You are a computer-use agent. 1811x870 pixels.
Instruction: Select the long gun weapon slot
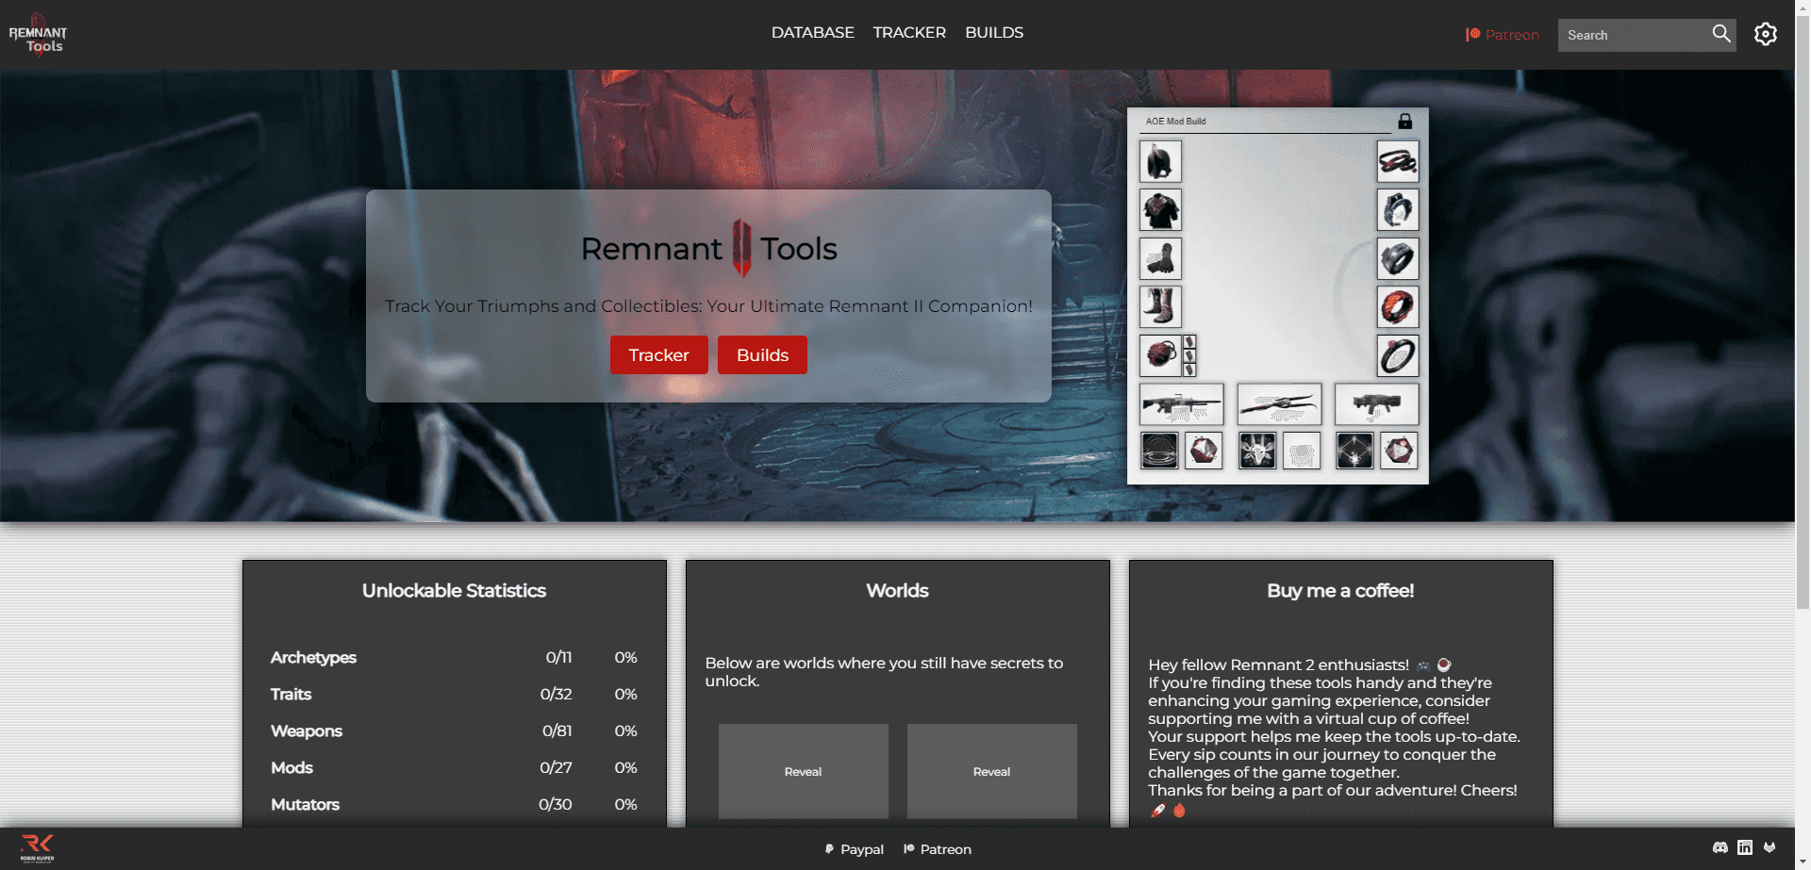pyautogui.click(x=1181, y=404)
